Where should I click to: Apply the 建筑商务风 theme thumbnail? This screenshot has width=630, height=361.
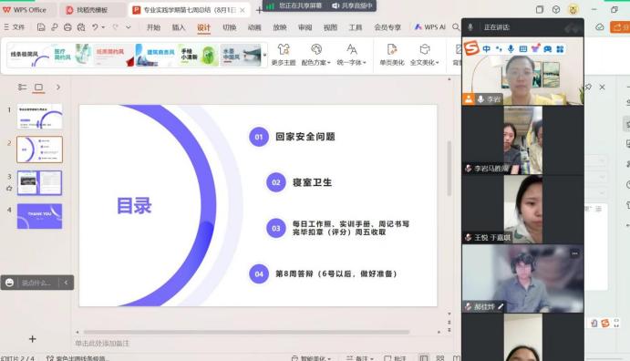[155, 55]
